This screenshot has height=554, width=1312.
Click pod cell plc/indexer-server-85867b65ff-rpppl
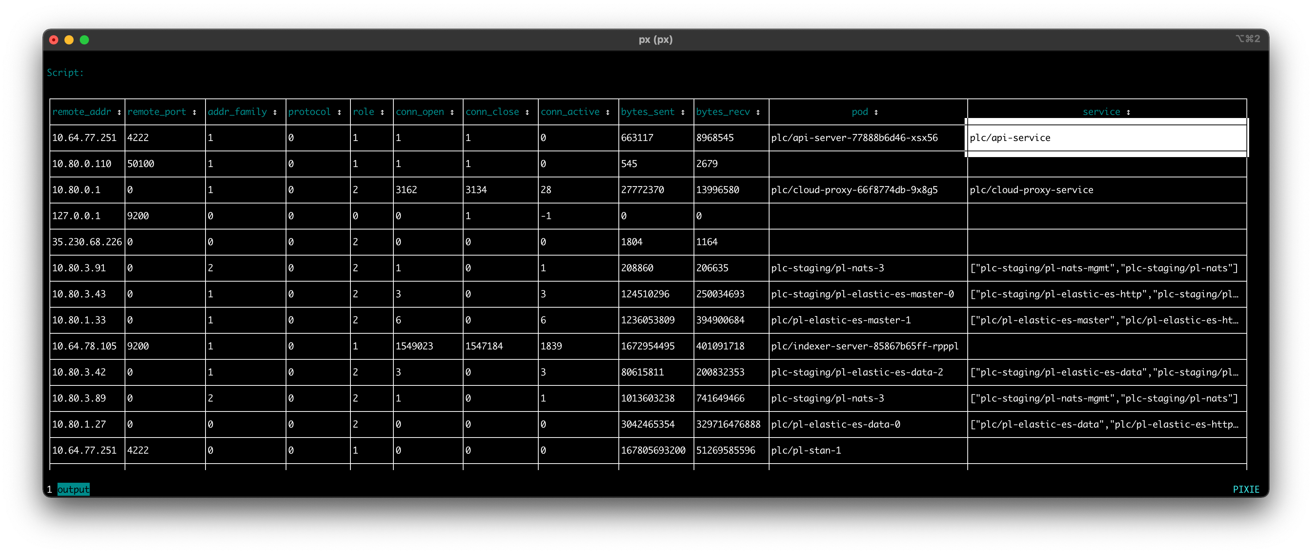[x=864, y=346]
